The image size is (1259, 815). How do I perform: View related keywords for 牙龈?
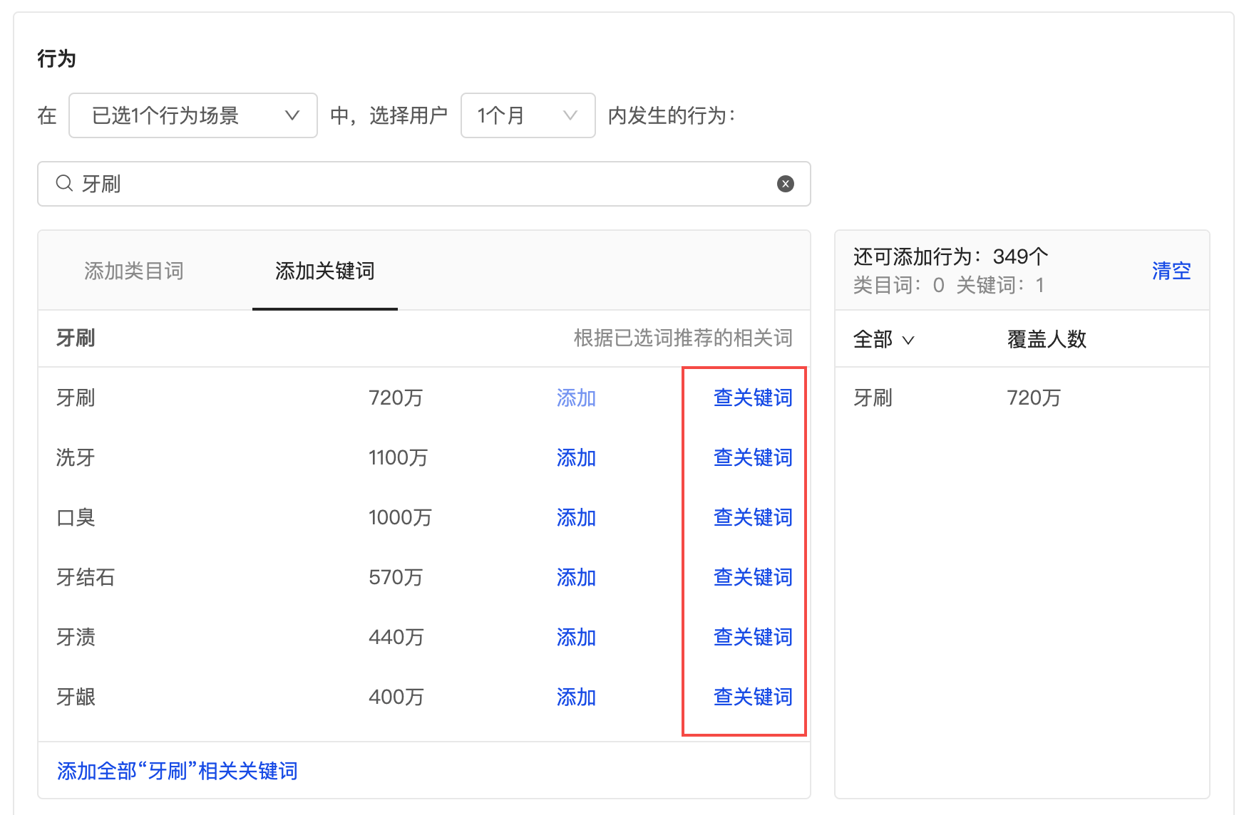(x=752, y=697)
